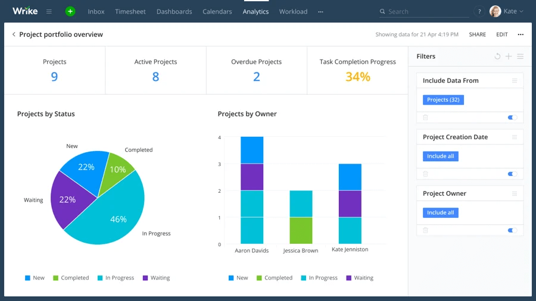Delete the Include Data From filter
The image size is (536, 301).
click(425, 118)
